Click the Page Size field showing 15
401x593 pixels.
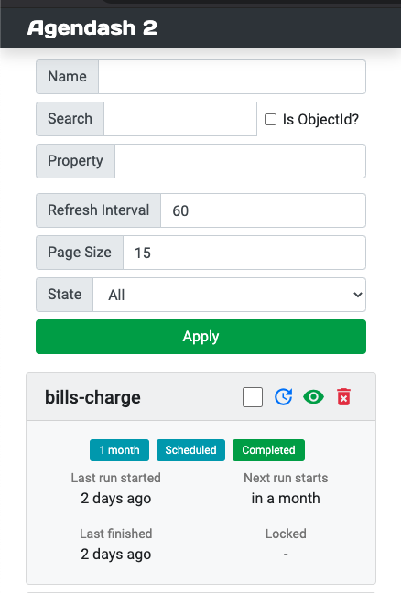point(244,253)
